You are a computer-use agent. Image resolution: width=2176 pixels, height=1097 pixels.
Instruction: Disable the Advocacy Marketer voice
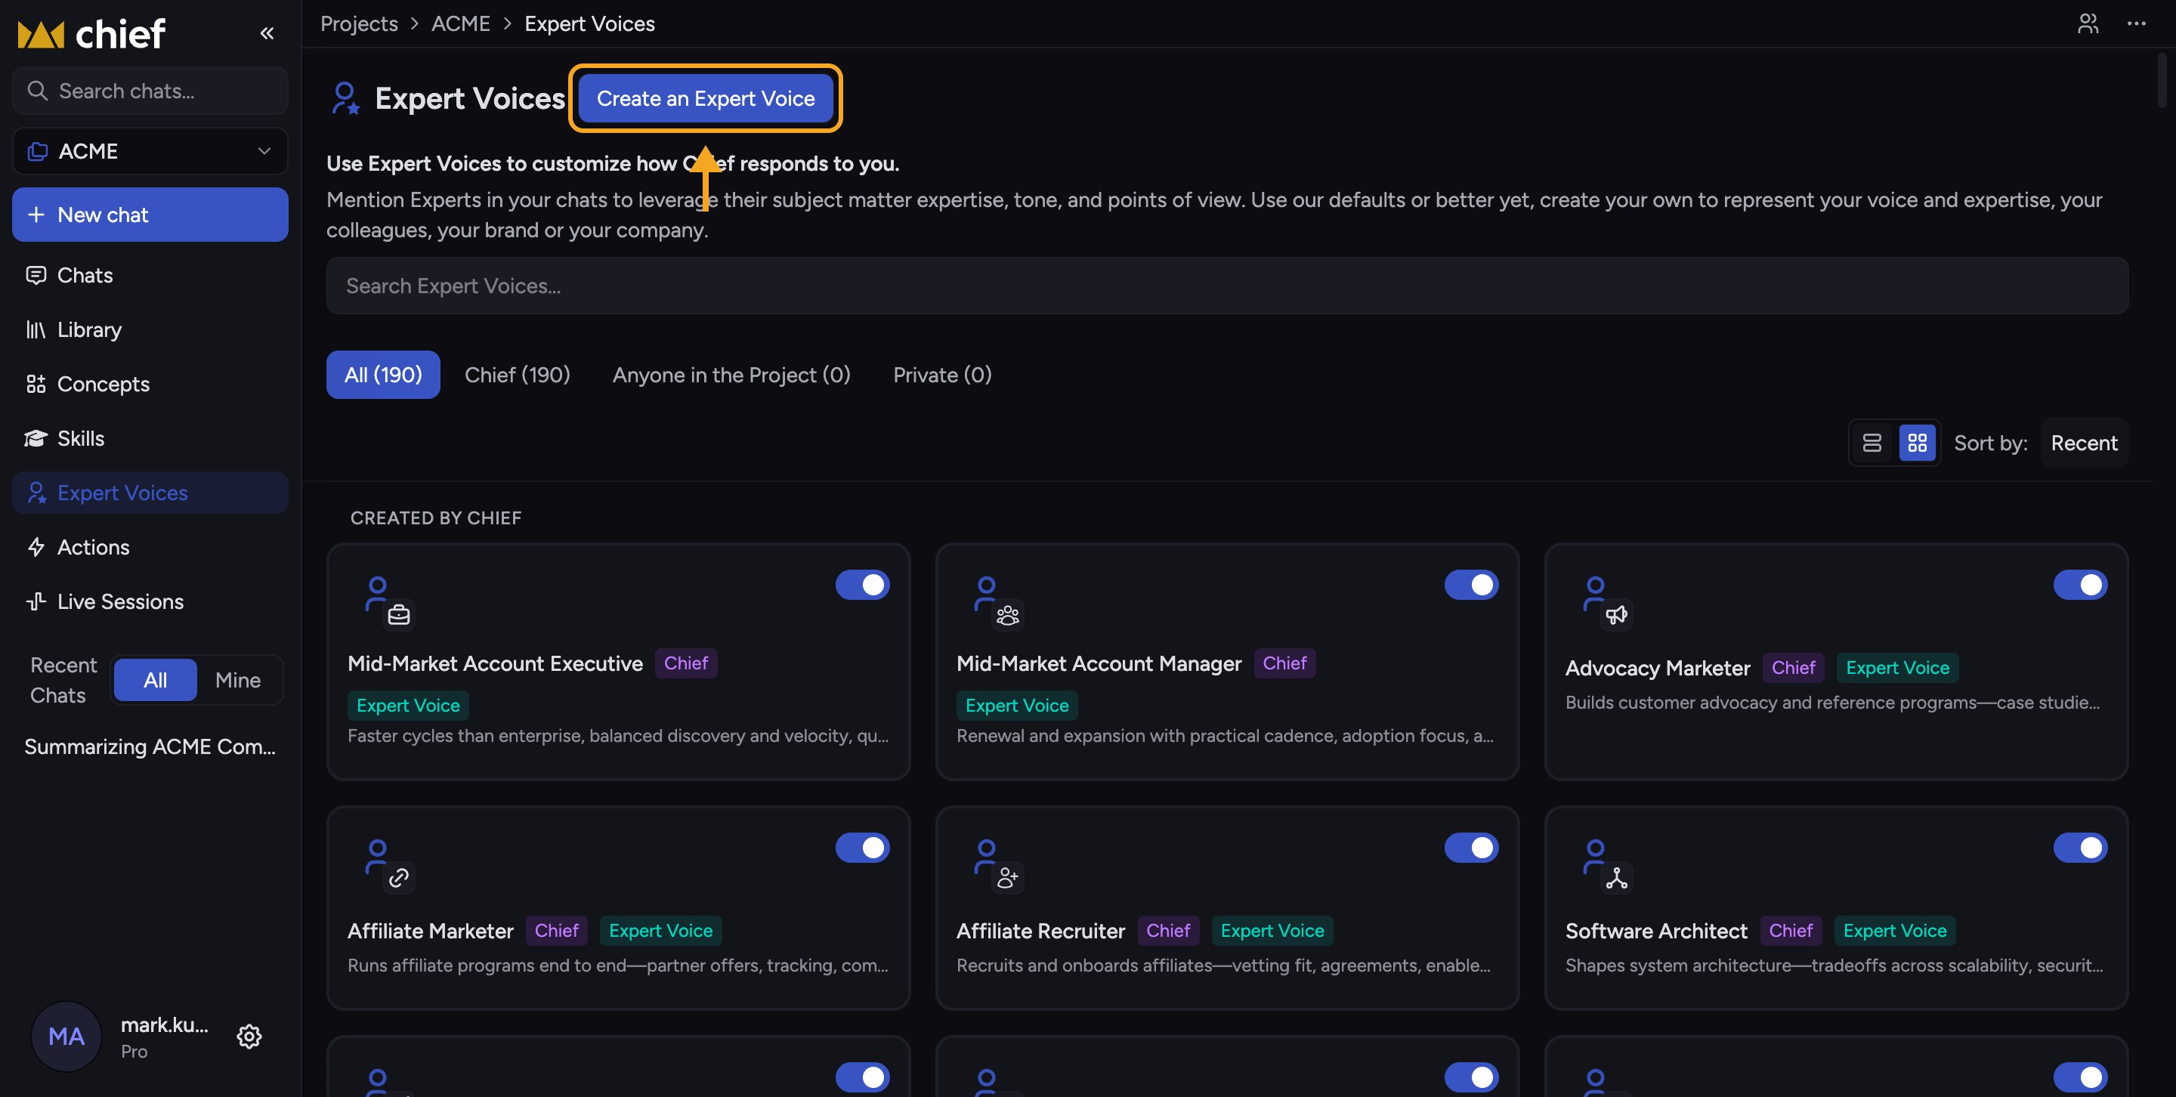pos(2081,585)
